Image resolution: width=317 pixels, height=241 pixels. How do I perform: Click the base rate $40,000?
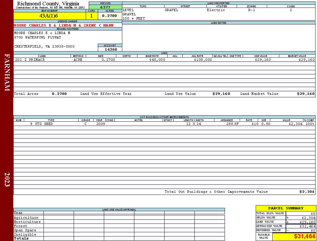pyautogui.click(x=157, y=60)
